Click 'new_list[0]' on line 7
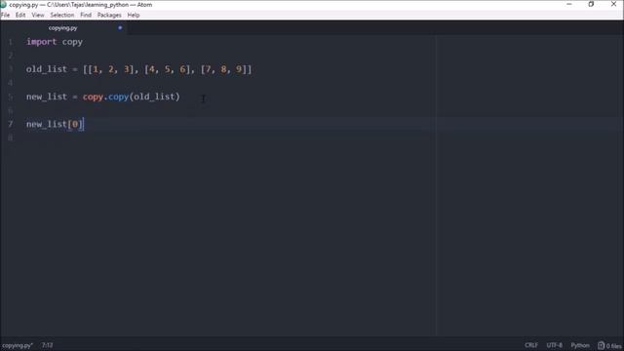Image resolution: width=624 pixels, height=351 pixels. click(55, 124)
